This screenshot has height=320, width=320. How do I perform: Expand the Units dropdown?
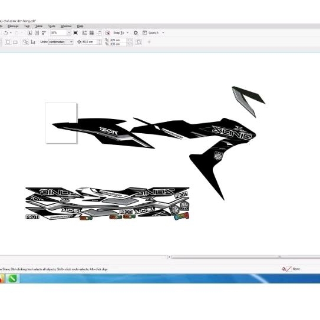pyautogui.click(x=71, y=42)
